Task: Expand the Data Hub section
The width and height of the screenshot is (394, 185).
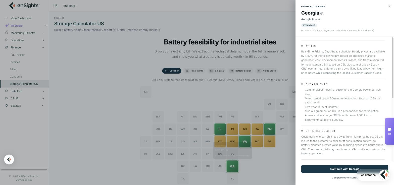Action: point(43,91)
